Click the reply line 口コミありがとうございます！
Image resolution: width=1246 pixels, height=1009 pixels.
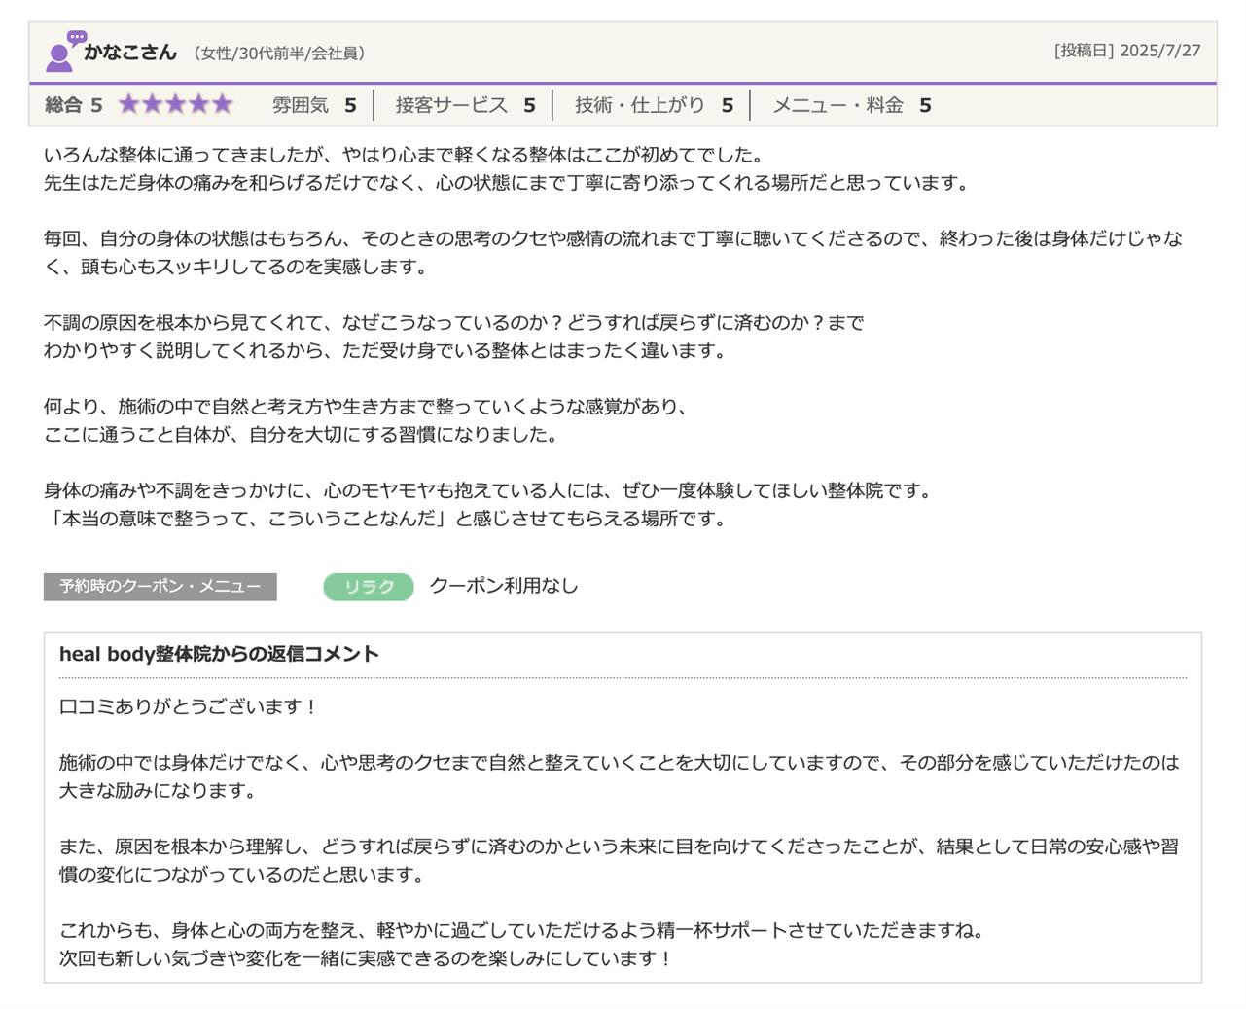189,707
